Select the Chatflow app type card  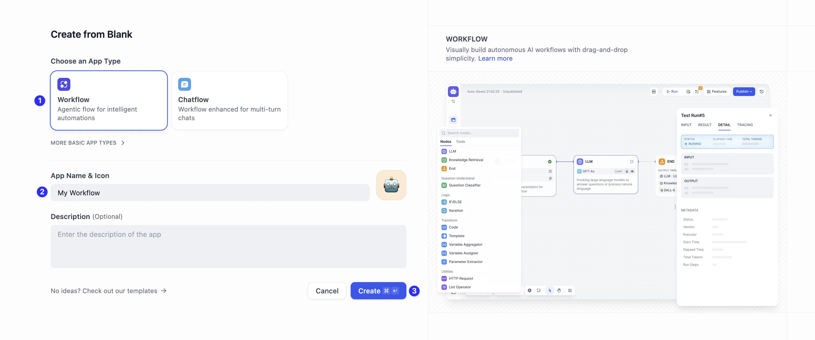229,100
